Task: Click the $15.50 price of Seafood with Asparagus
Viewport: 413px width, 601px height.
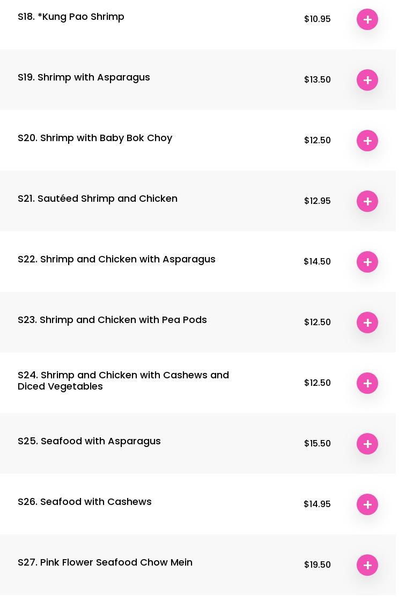Action: click(318, 443)
